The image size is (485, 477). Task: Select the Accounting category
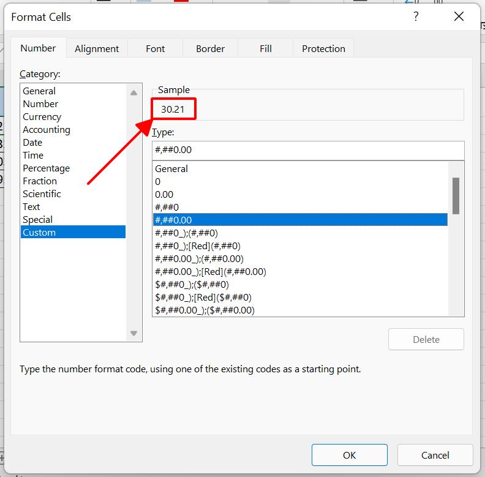pos(47,130)
